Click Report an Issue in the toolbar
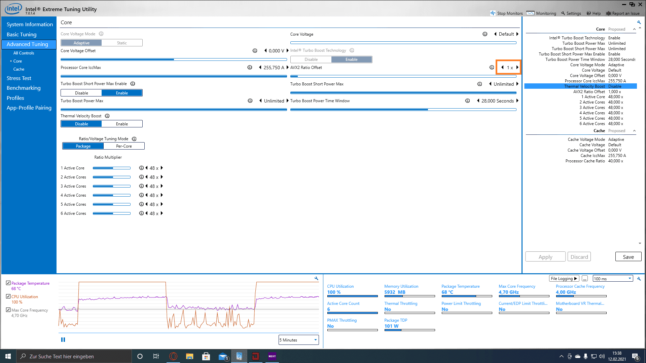This screenshot has width=646, height=363. click(623, 13)
